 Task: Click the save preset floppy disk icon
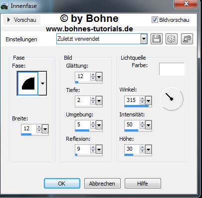tap(157, 39)
